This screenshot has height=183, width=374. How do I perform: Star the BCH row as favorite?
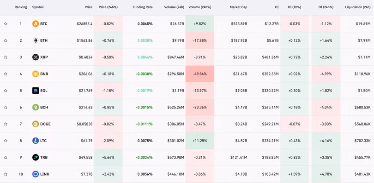(x=6, y=108)
